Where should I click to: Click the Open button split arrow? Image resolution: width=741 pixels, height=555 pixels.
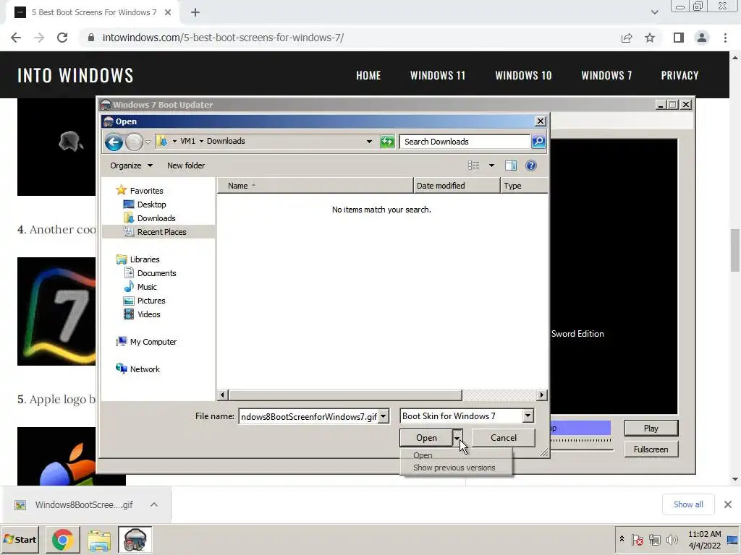(x=457, y=438)
